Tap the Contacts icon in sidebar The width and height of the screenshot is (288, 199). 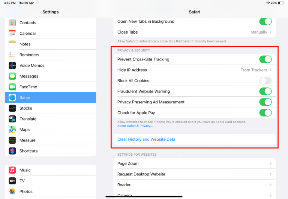pyautogui.click(x=12, y=23)
